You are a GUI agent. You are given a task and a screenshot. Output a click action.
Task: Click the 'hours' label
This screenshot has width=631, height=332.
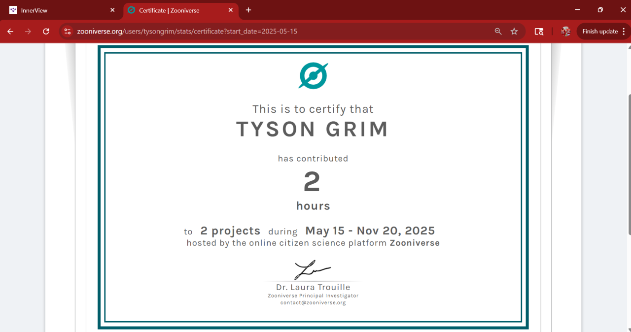click(313, 206)
